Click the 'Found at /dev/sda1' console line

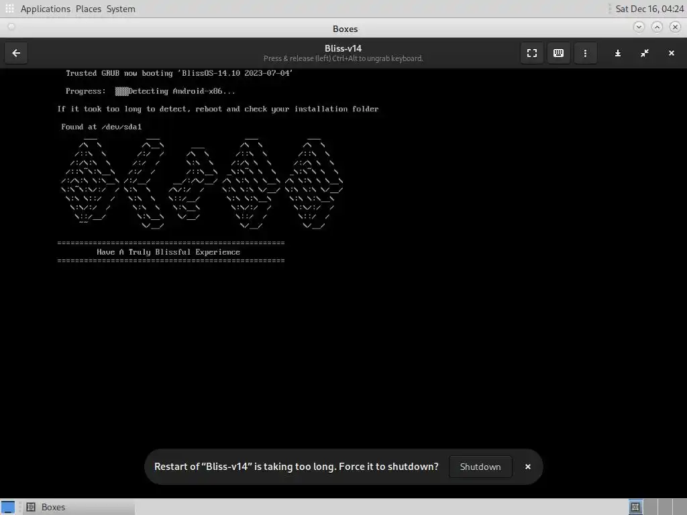coord(101,127)
